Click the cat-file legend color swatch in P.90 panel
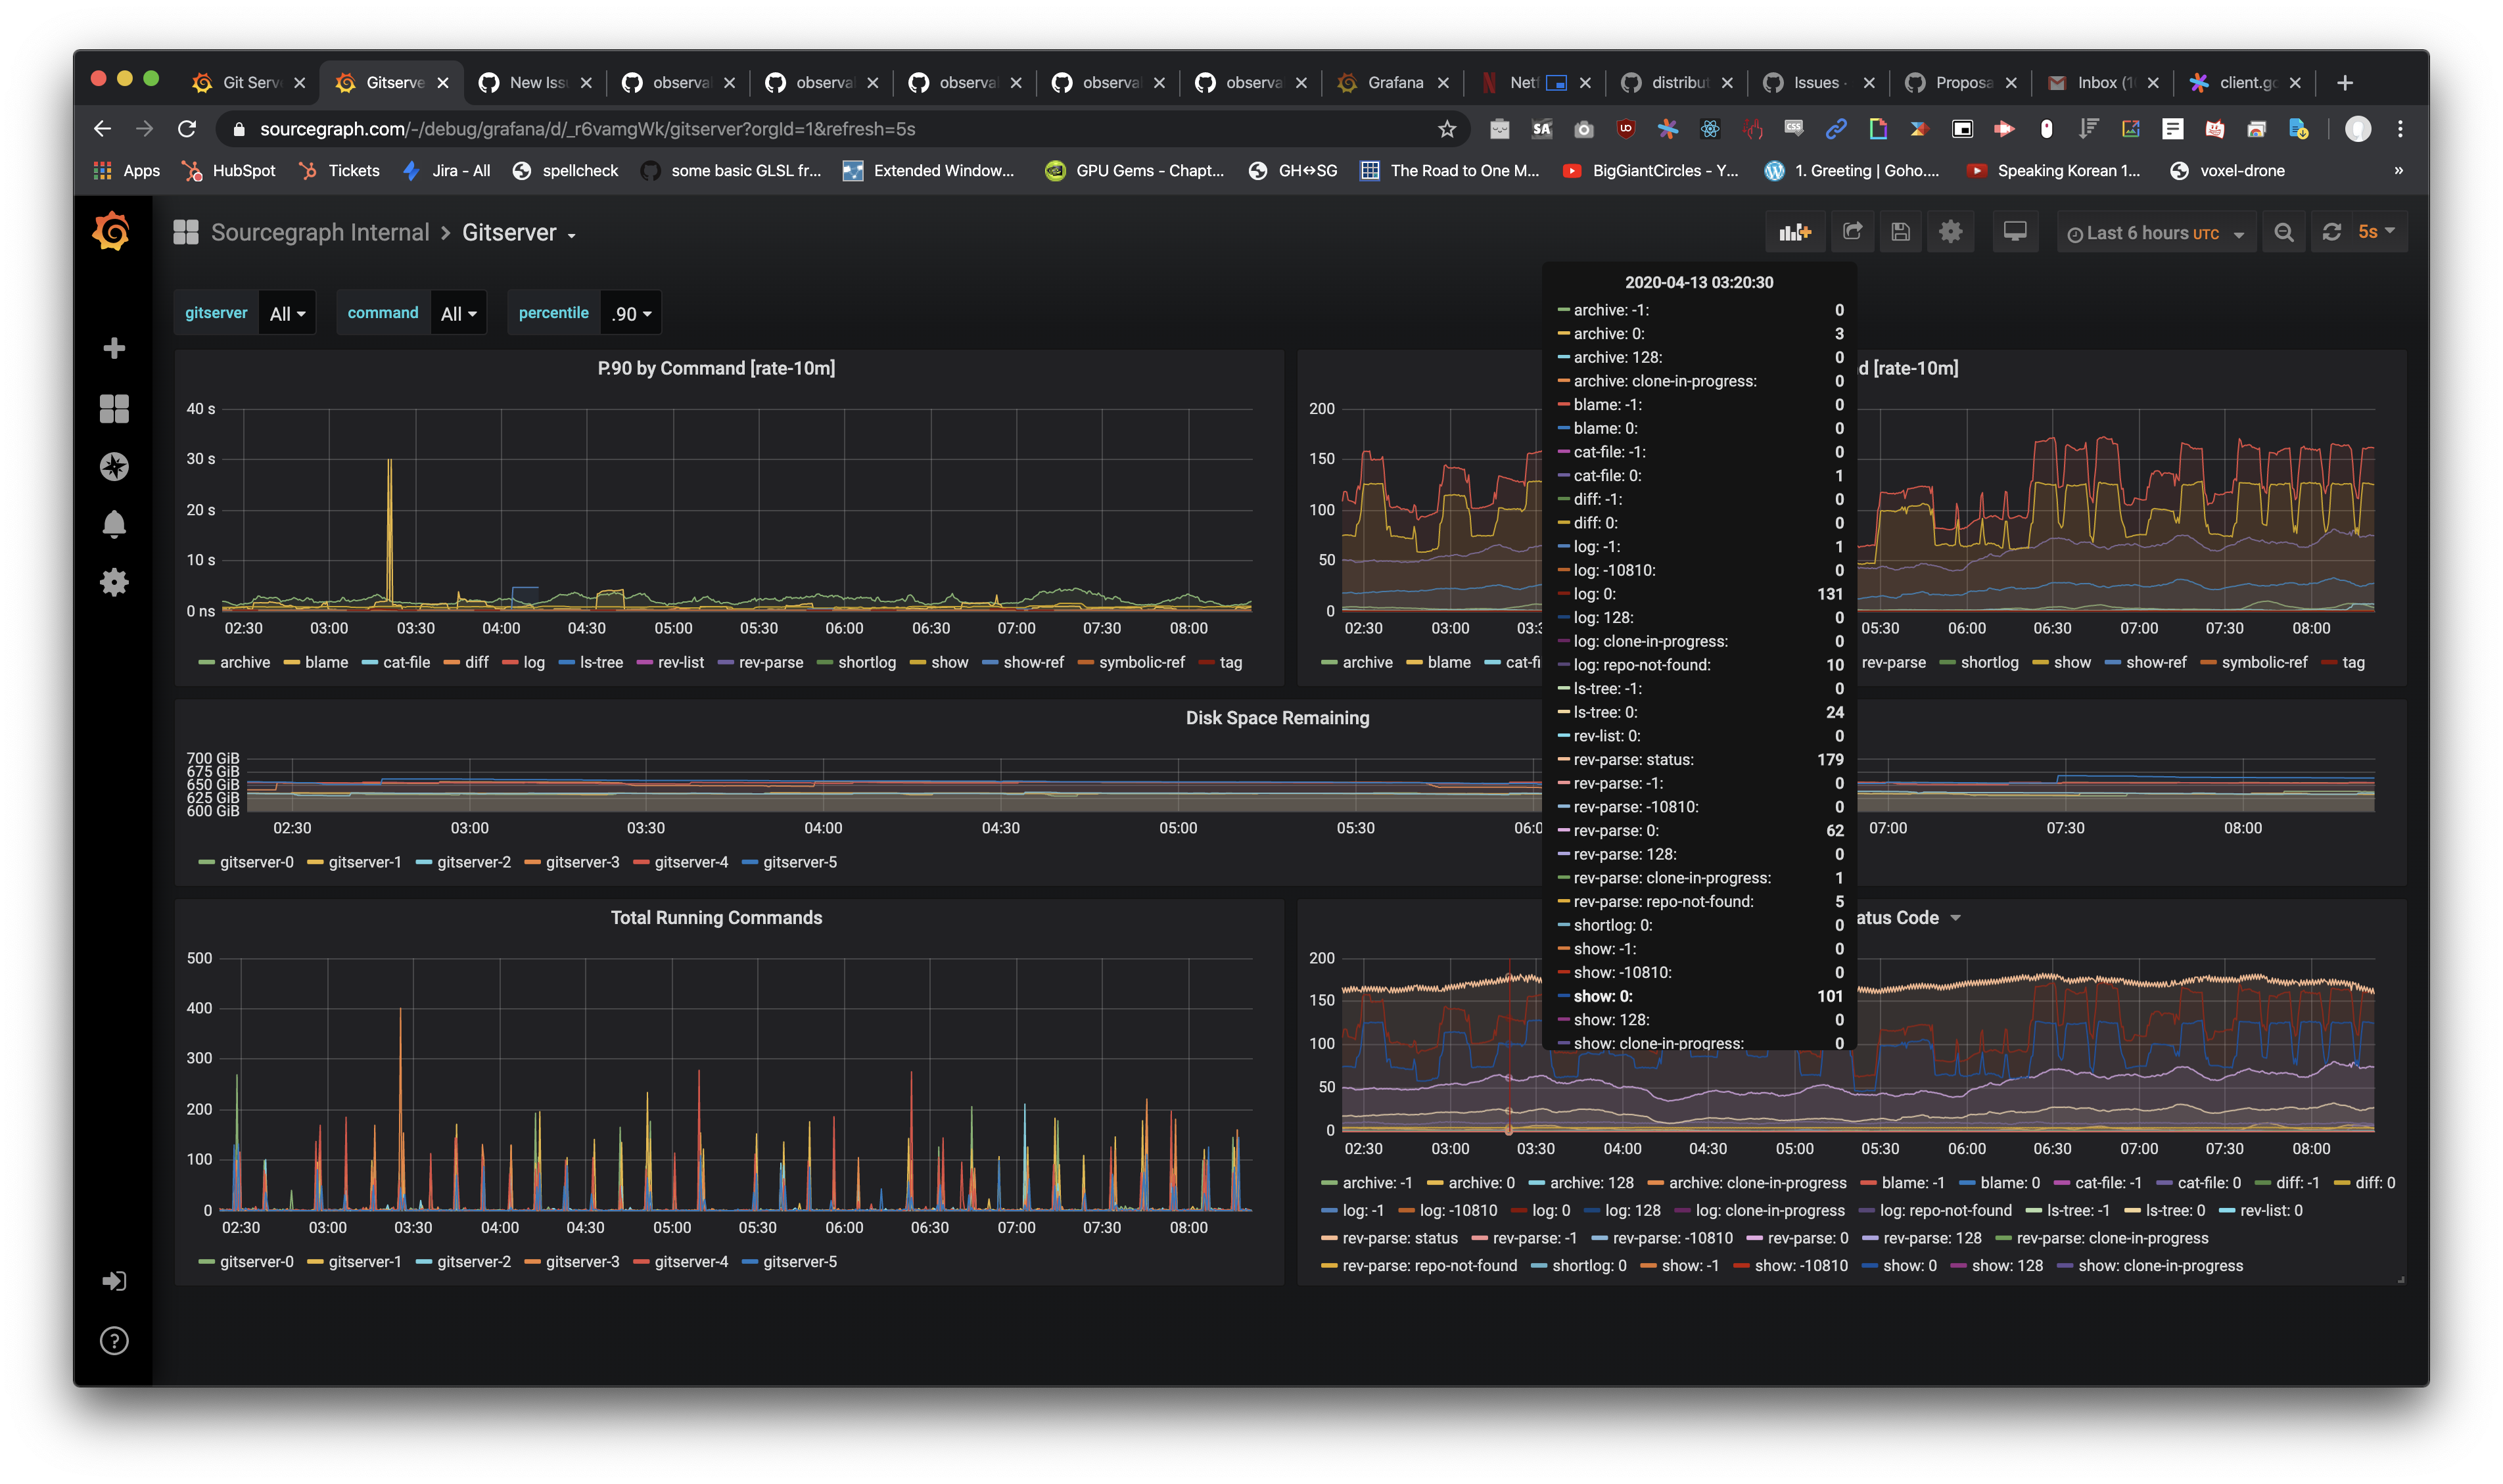 [370, 662]
